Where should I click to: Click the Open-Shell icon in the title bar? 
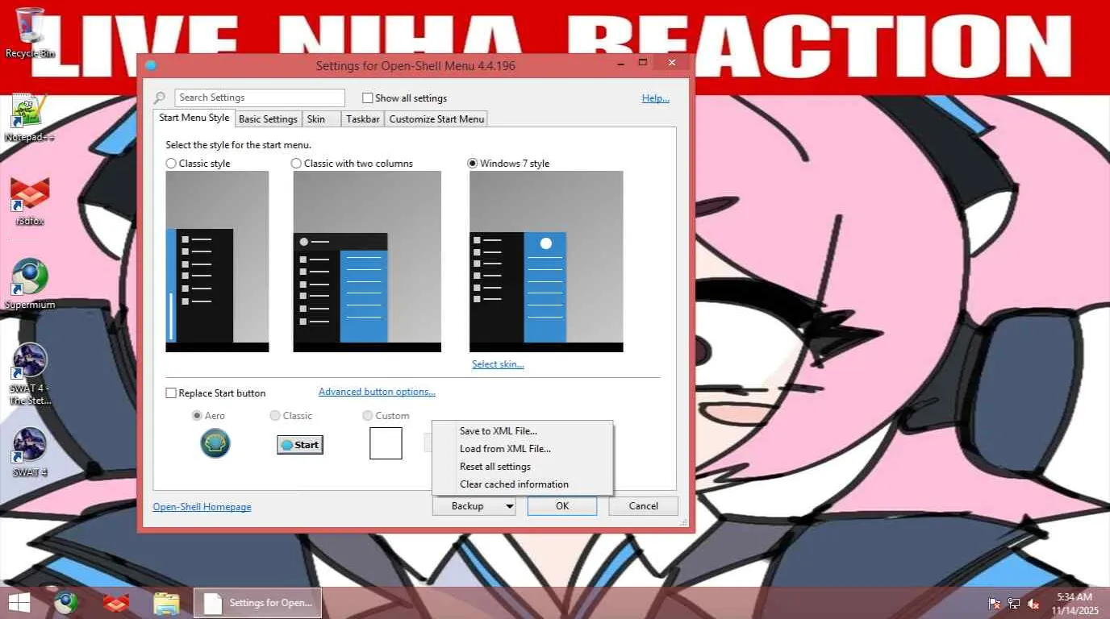pyautogui.click(x=150, y=65)
